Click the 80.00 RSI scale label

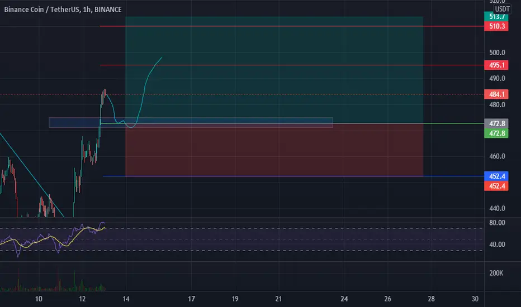497,223
